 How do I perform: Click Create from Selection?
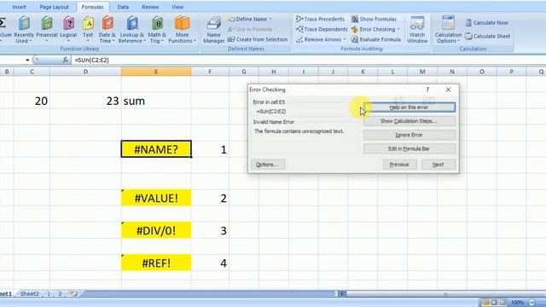pos(258,39)
